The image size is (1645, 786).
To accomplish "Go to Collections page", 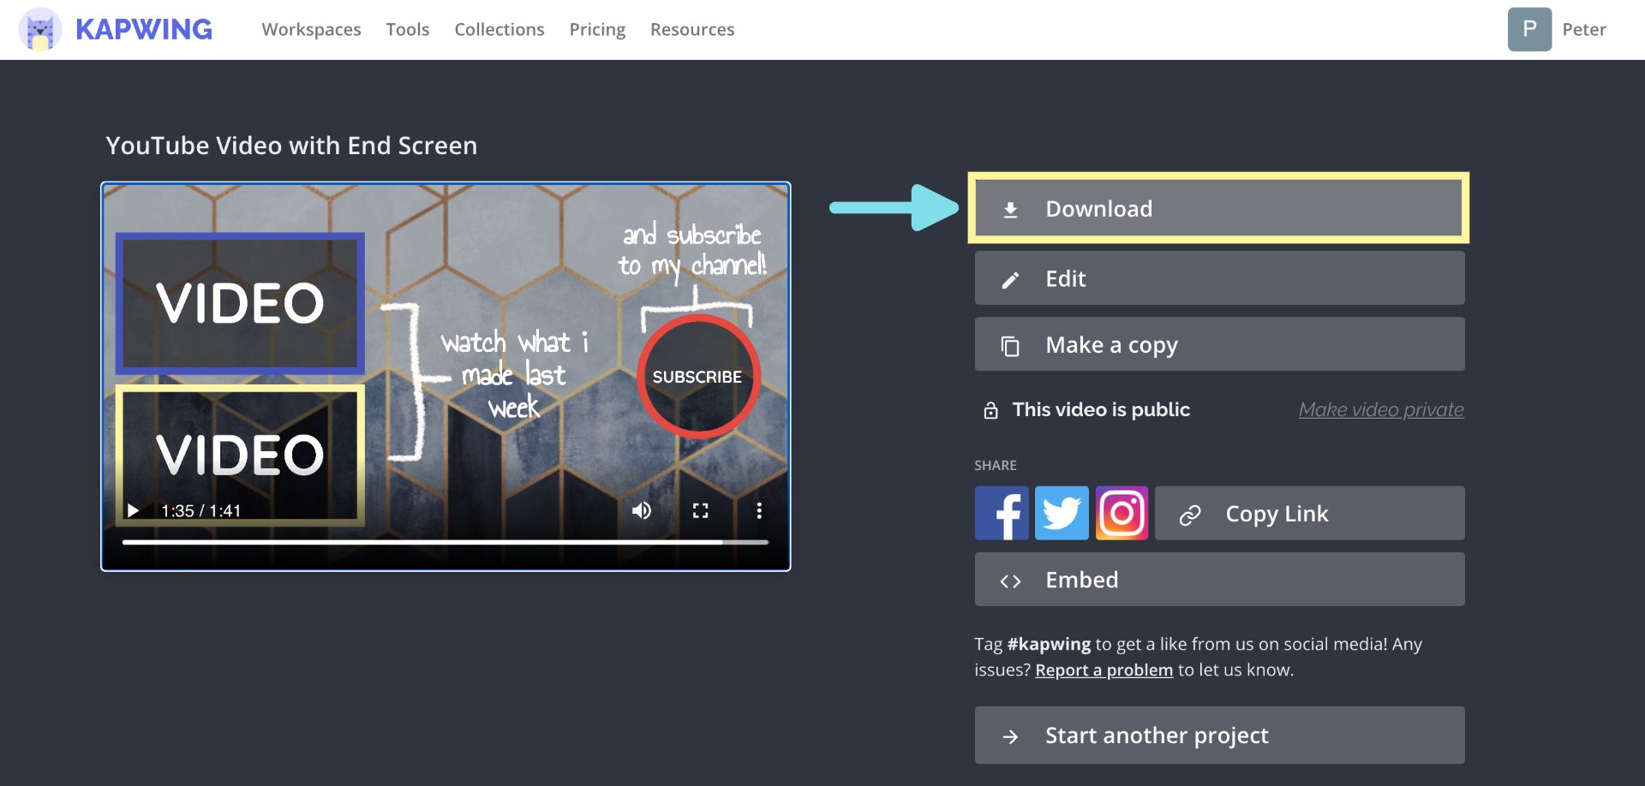I will click(x=499, y=30).
